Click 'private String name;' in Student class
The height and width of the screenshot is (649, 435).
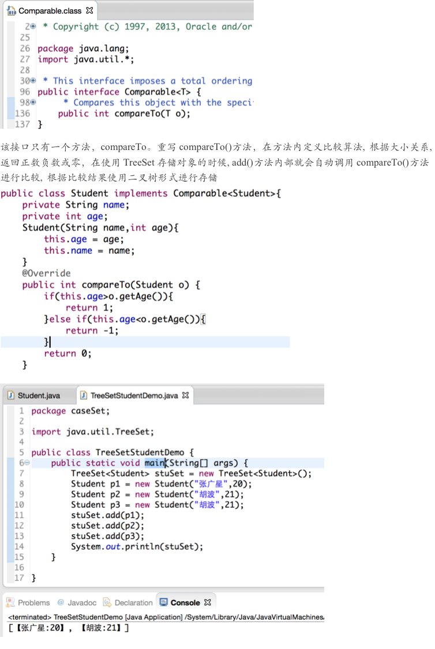point(76,205)
